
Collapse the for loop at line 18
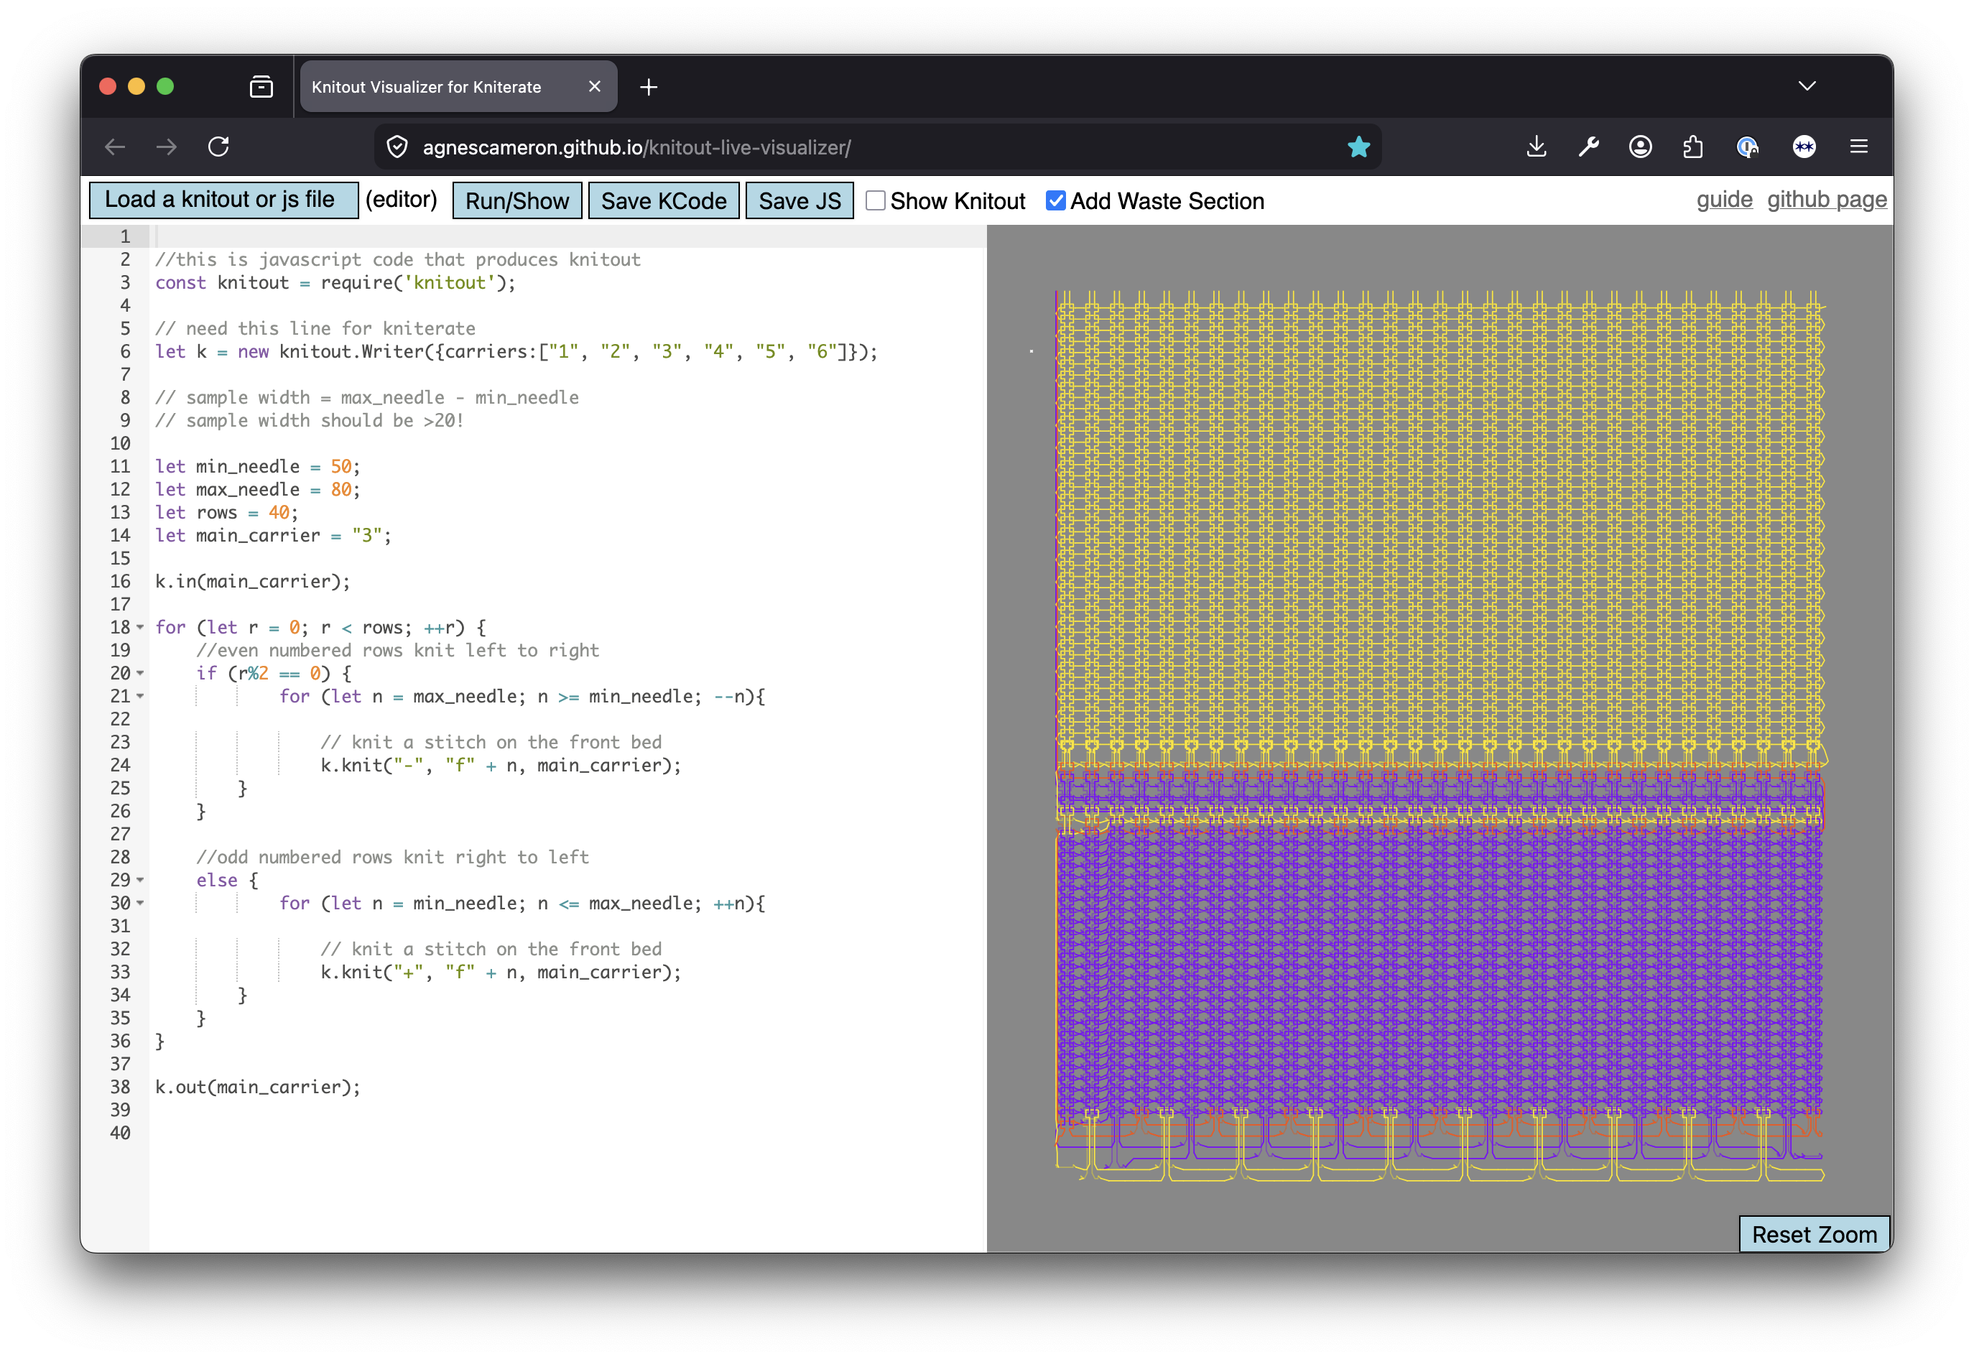[x=141, y=628]
